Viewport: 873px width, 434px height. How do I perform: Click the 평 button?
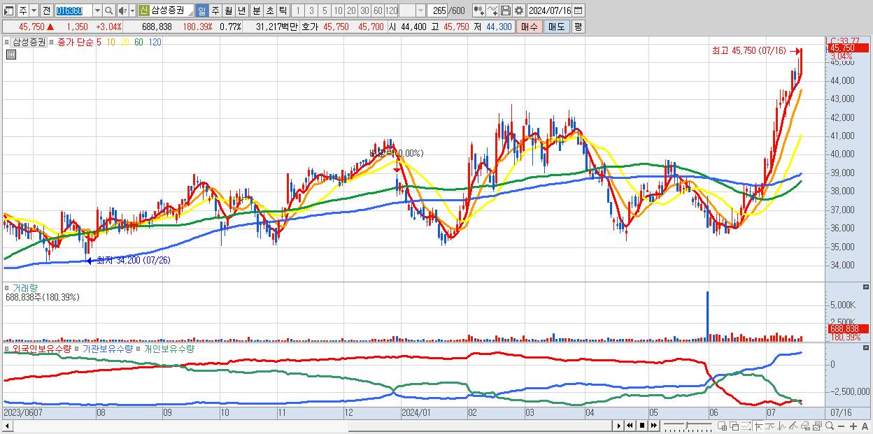click(578, 27)
